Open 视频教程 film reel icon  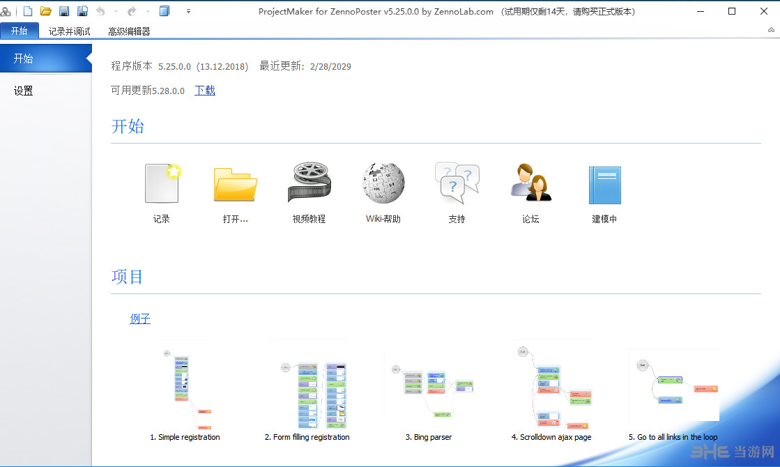pos(309,182)
